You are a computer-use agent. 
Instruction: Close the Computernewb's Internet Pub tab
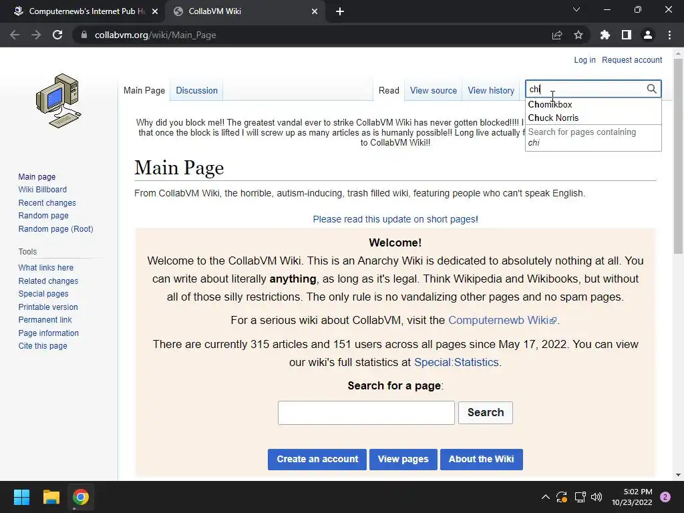point(155,11)
